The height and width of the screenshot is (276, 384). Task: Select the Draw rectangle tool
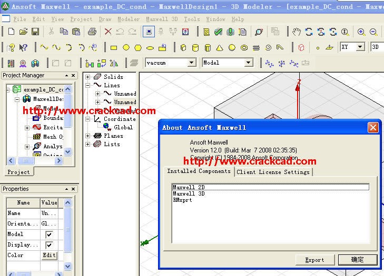tap(114, 48)
